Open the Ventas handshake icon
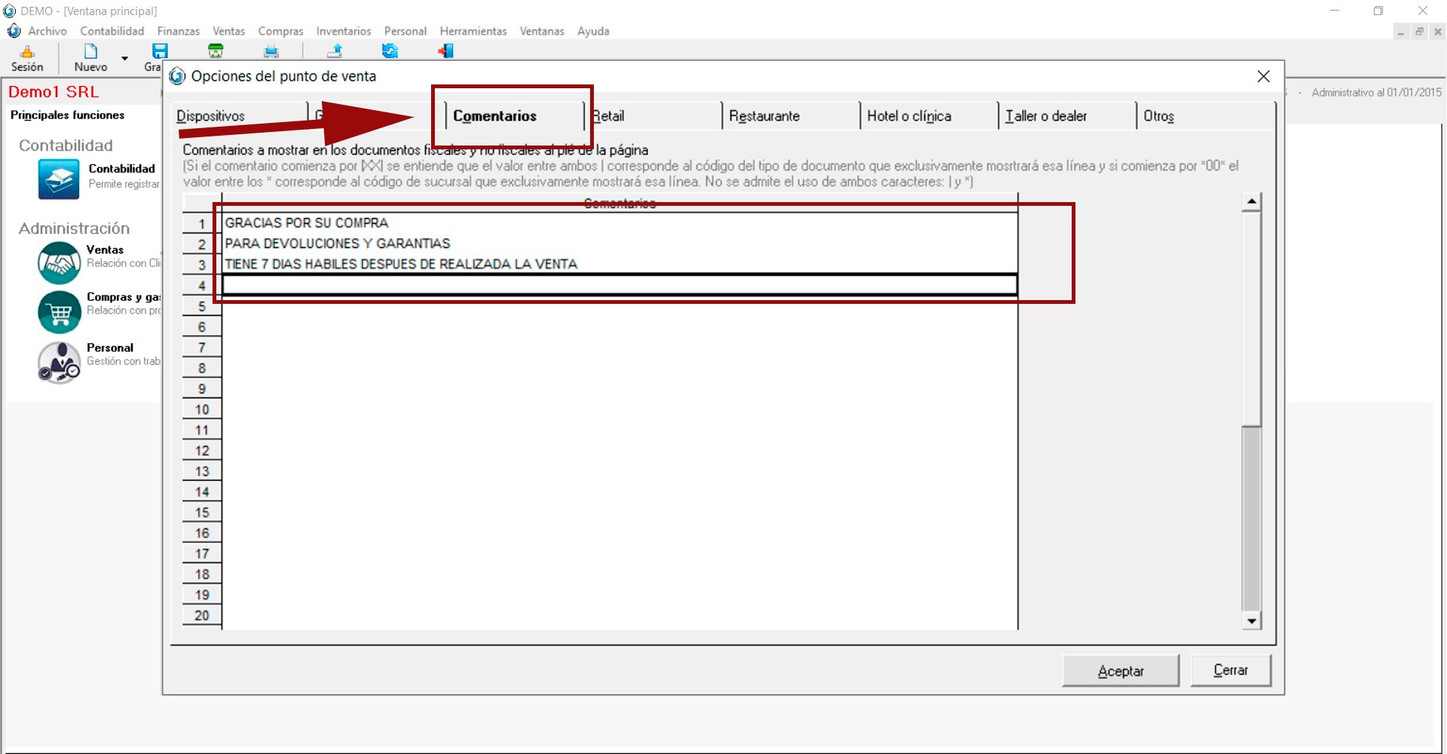 coord(59,262)
